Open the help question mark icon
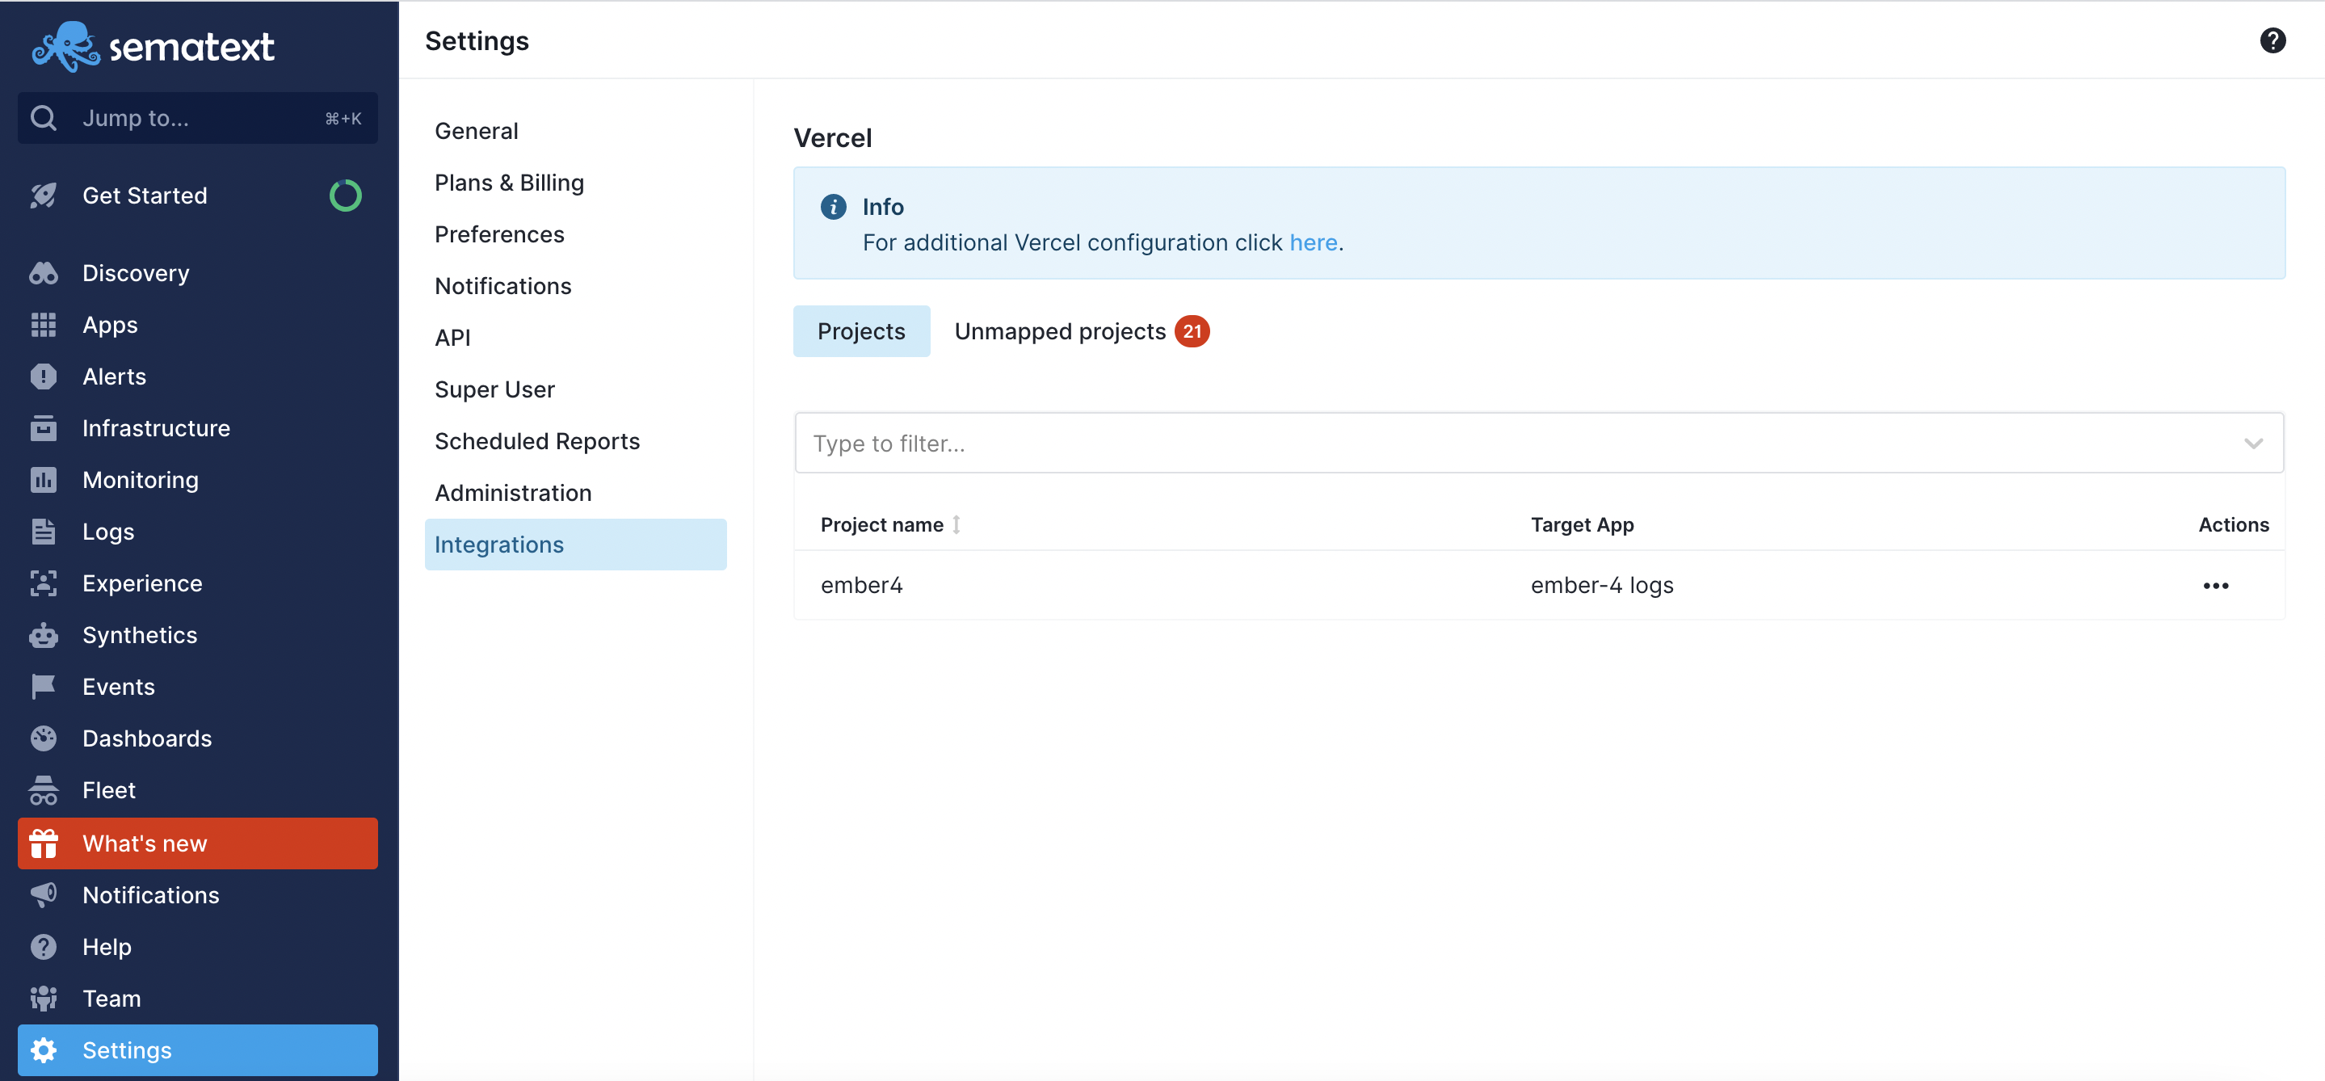2325x1081 pixels. coord(2272,40)
